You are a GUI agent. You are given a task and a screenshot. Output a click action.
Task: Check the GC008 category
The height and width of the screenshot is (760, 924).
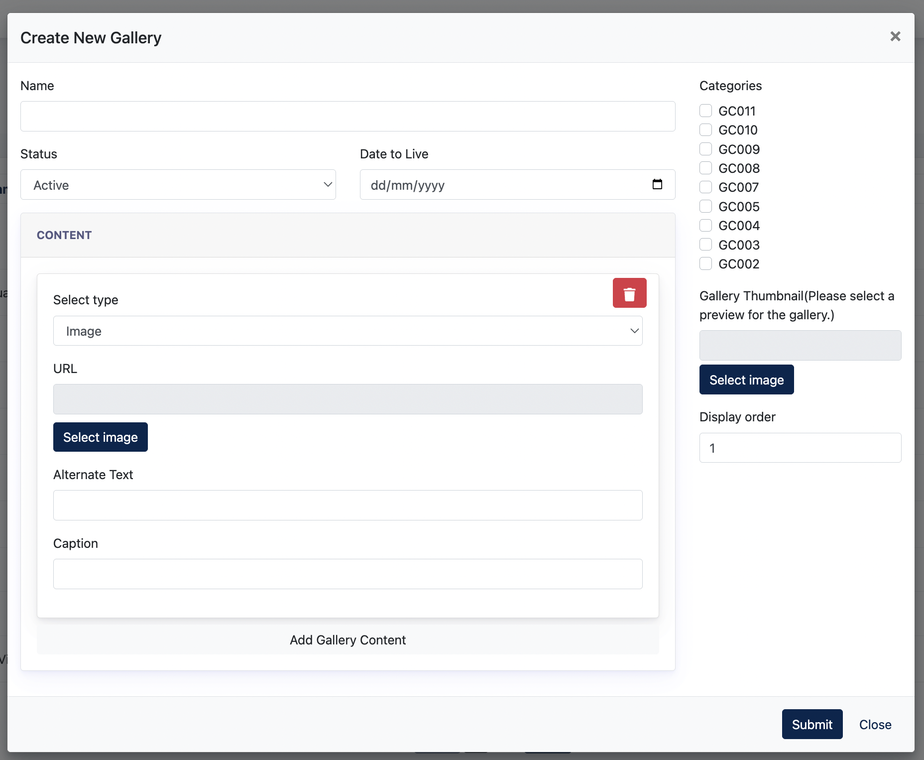(705, 168)
